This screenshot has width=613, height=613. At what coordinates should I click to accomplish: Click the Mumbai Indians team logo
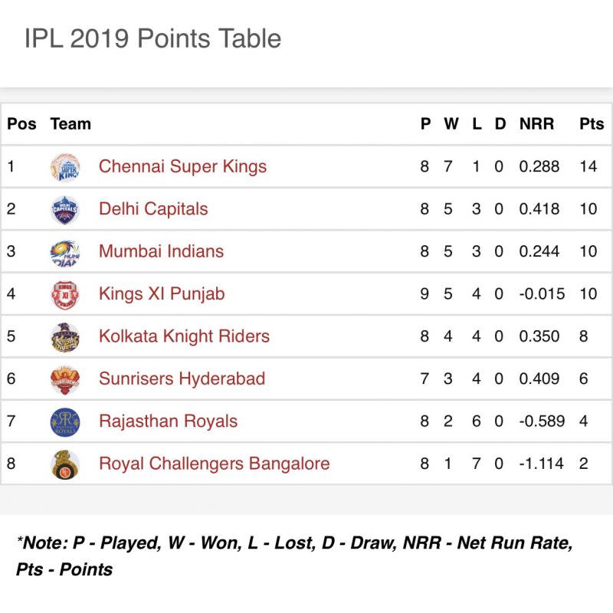tap(65, 251)
